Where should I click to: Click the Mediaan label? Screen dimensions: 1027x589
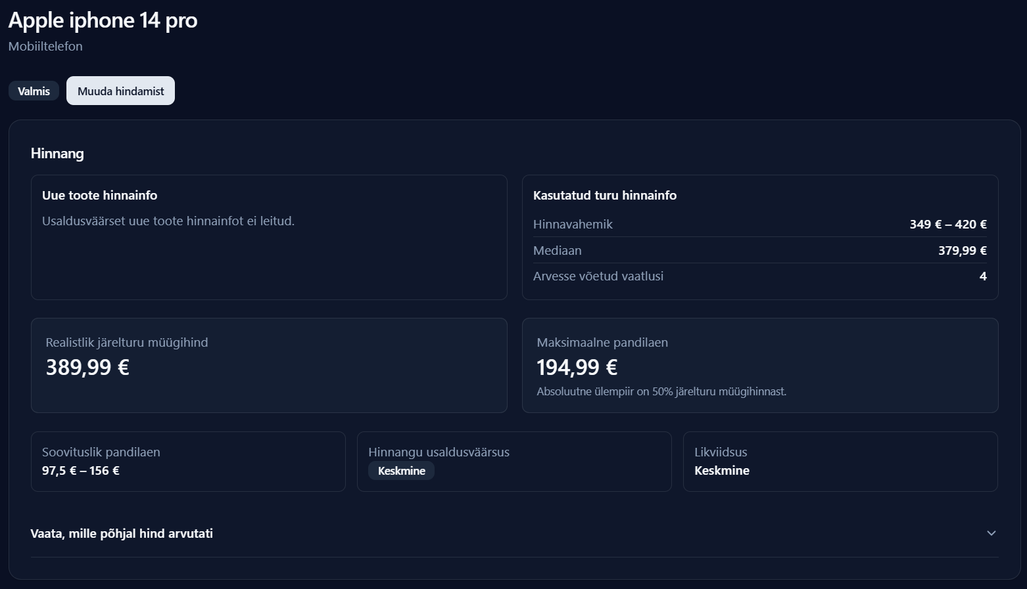(558, 251)
